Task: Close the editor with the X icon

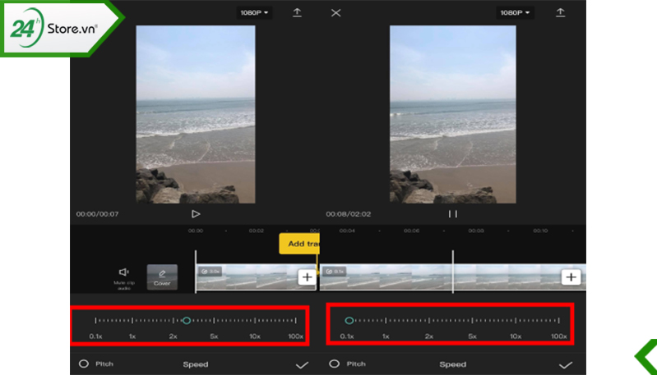Action: (335, 13)
